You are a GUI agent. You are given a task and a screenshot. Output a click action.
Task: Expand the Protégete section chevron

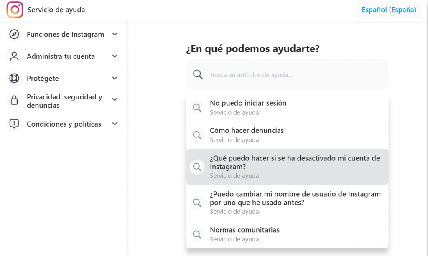tap(115, 78)
